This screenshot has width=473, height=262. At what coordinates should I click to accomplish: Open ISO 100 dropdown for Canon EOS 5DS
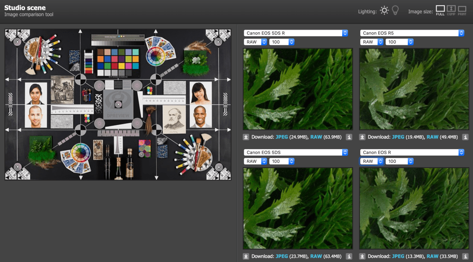282,162
